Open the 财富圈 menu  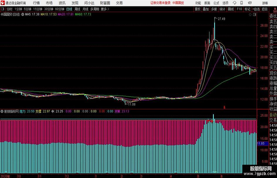(105, 3)
